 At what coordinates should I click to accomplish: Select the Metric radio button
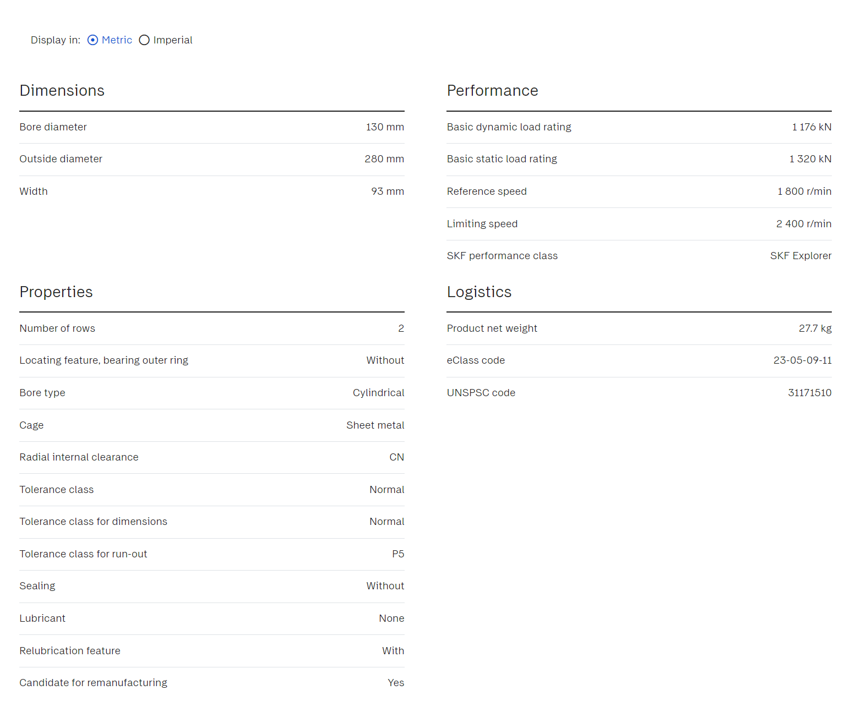tap(93, 40)
